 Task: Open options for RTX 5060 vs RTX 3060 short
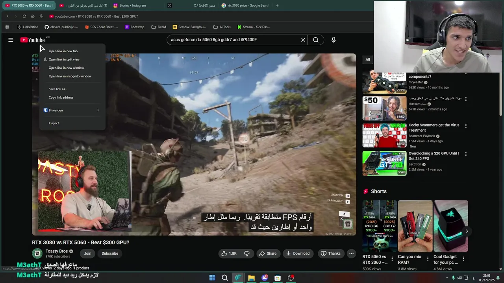[x=392, y=259]
